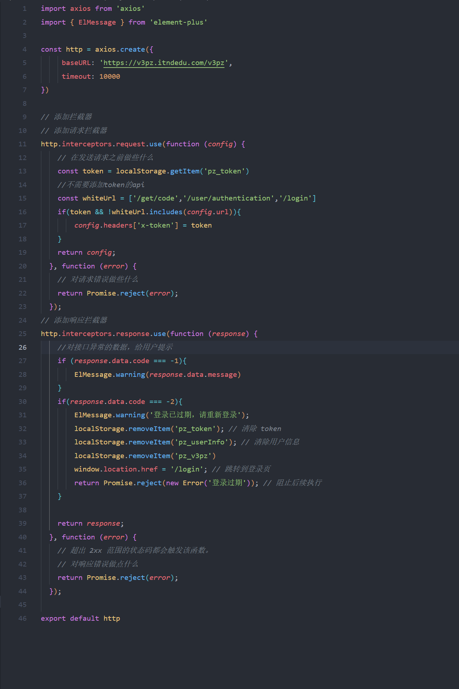This screenshot has width=459, height=689.
Task: Click the 'pz_userInfo' string on line 33
Action: click(x=201, y=442)
